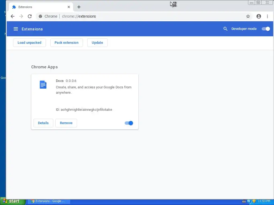
Task: Remove the Docs app
Action: (x=66, y=123)
